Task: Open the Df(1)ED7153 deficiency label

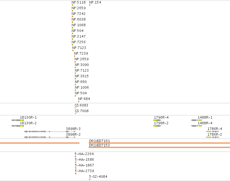Action: point(99,145)
